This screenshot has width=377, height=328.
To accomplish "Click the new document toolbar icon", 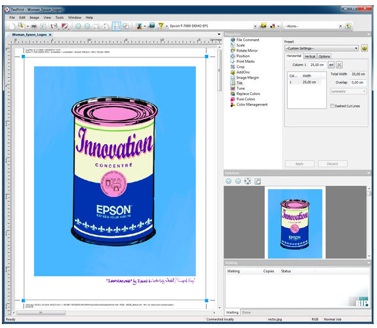I will 12,26.
